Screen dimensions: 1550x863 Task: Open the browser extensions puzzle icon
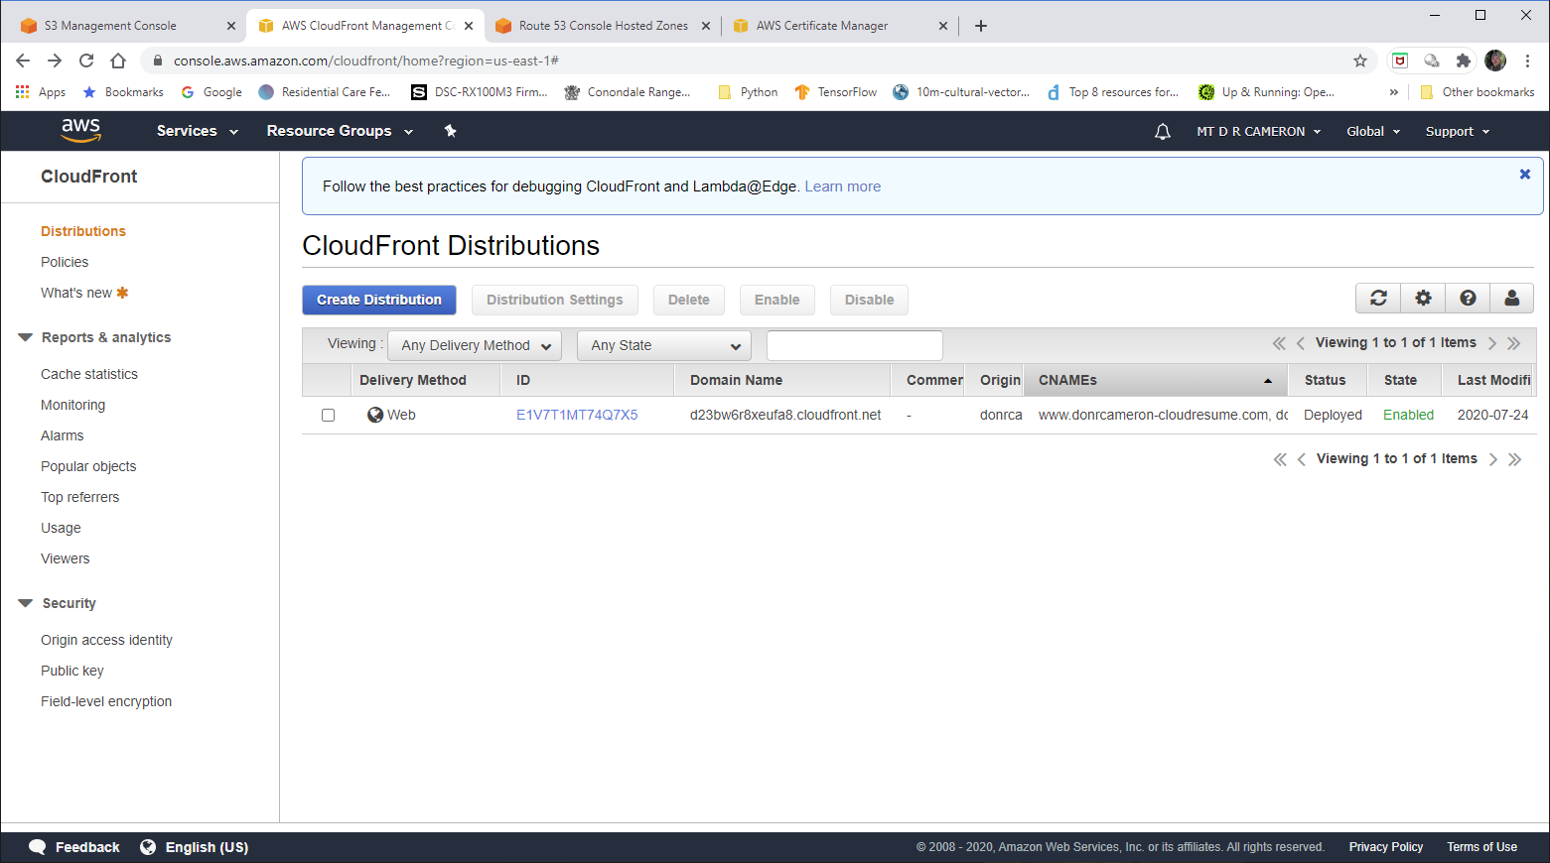[1464, 61]
